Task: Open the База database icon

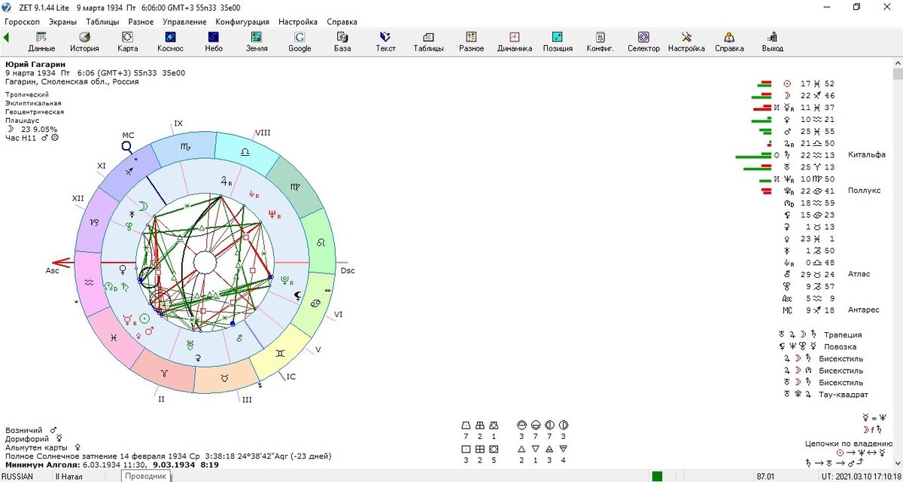Action: 342,41
